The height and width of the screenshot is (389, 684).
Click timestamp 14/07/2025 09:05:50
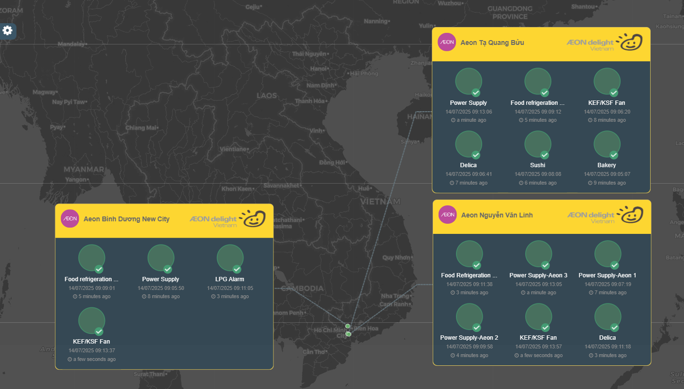click(x=161, y=288)
